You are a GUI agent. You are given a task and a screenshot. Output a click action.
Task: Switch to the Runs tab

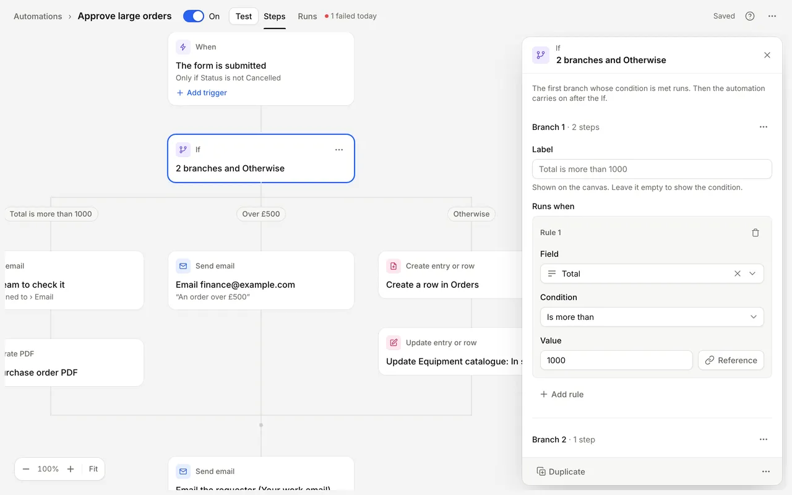[x=308, y=16]
